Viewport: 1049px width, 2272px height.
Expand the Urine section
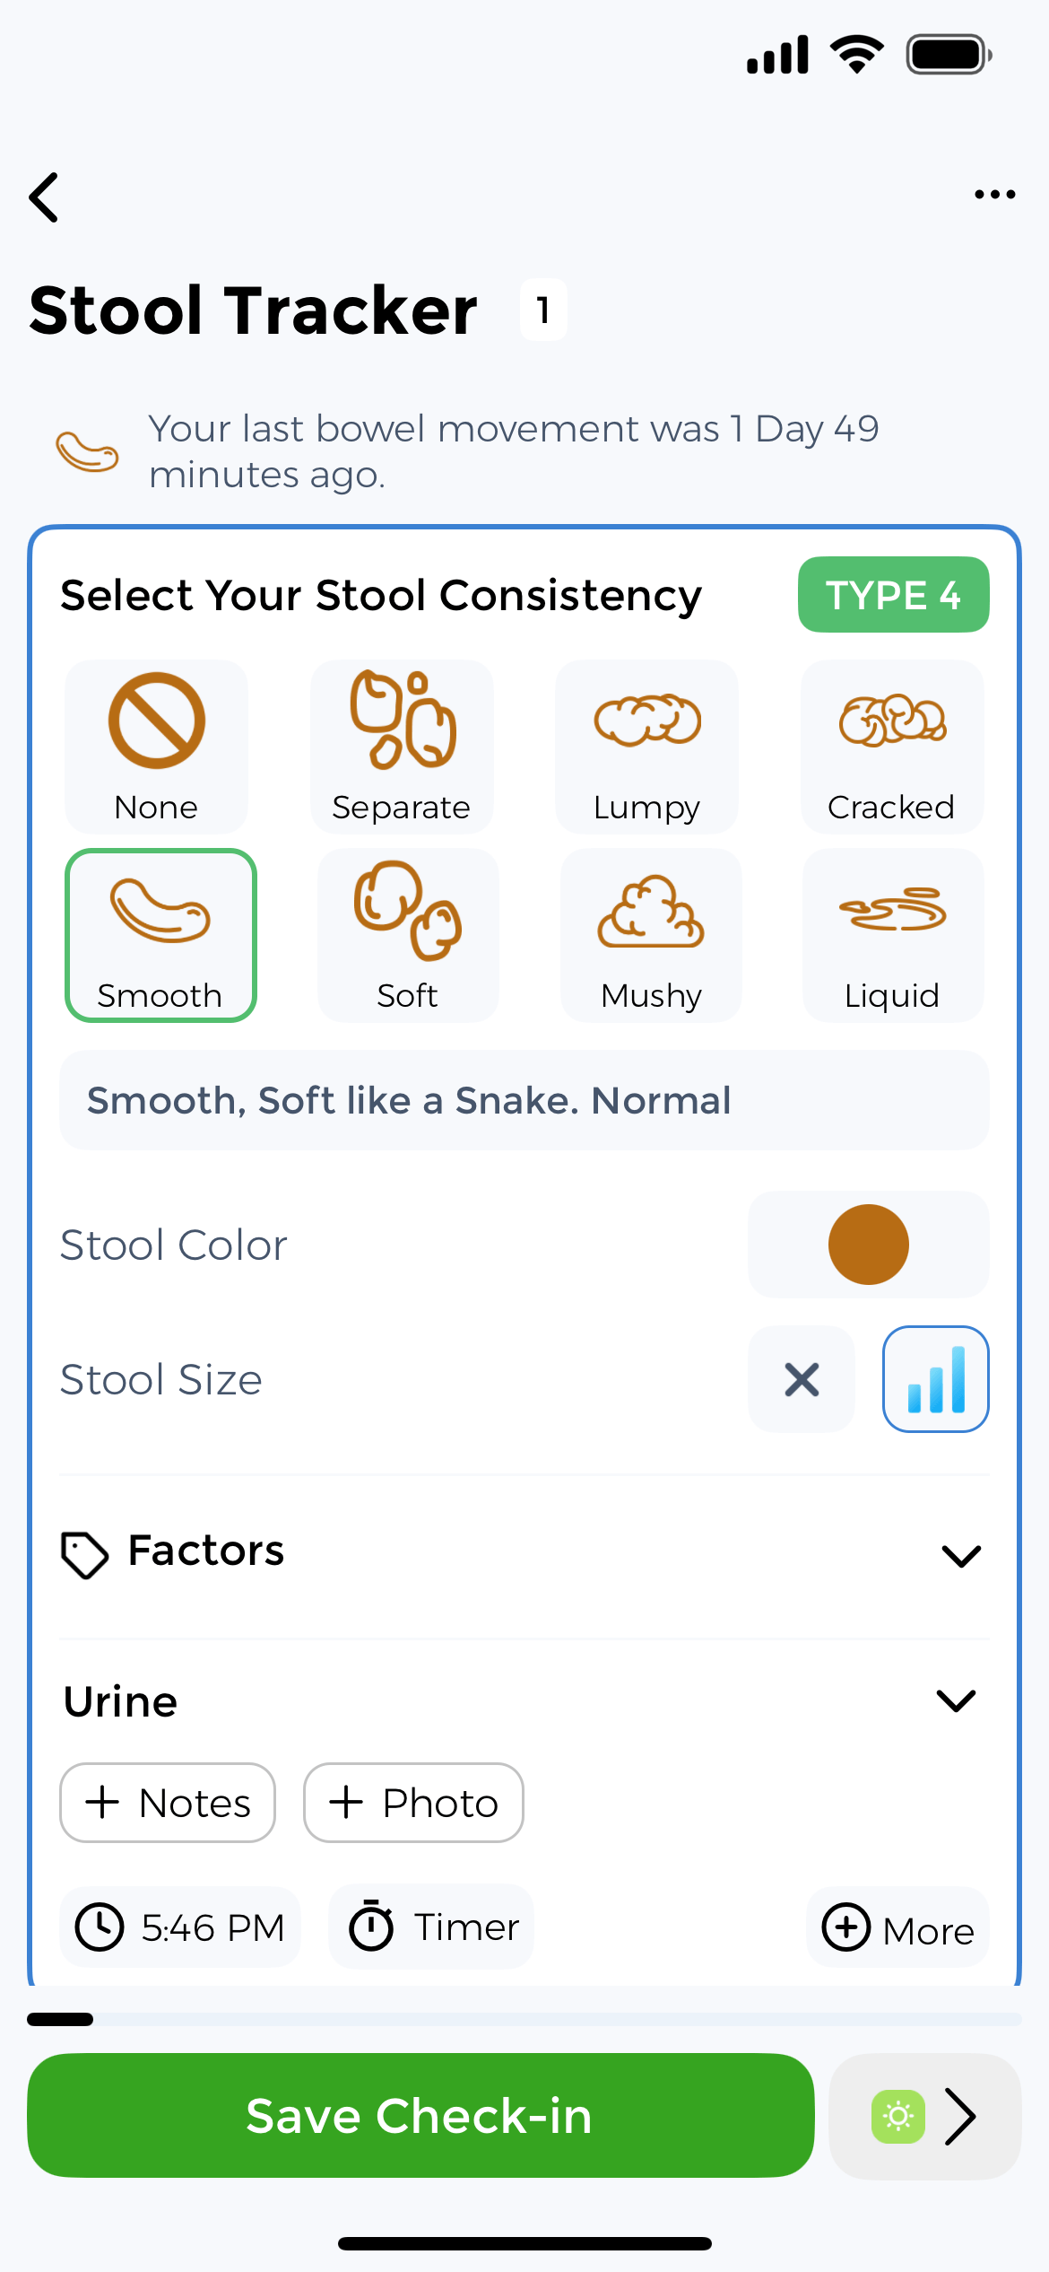956,1700
